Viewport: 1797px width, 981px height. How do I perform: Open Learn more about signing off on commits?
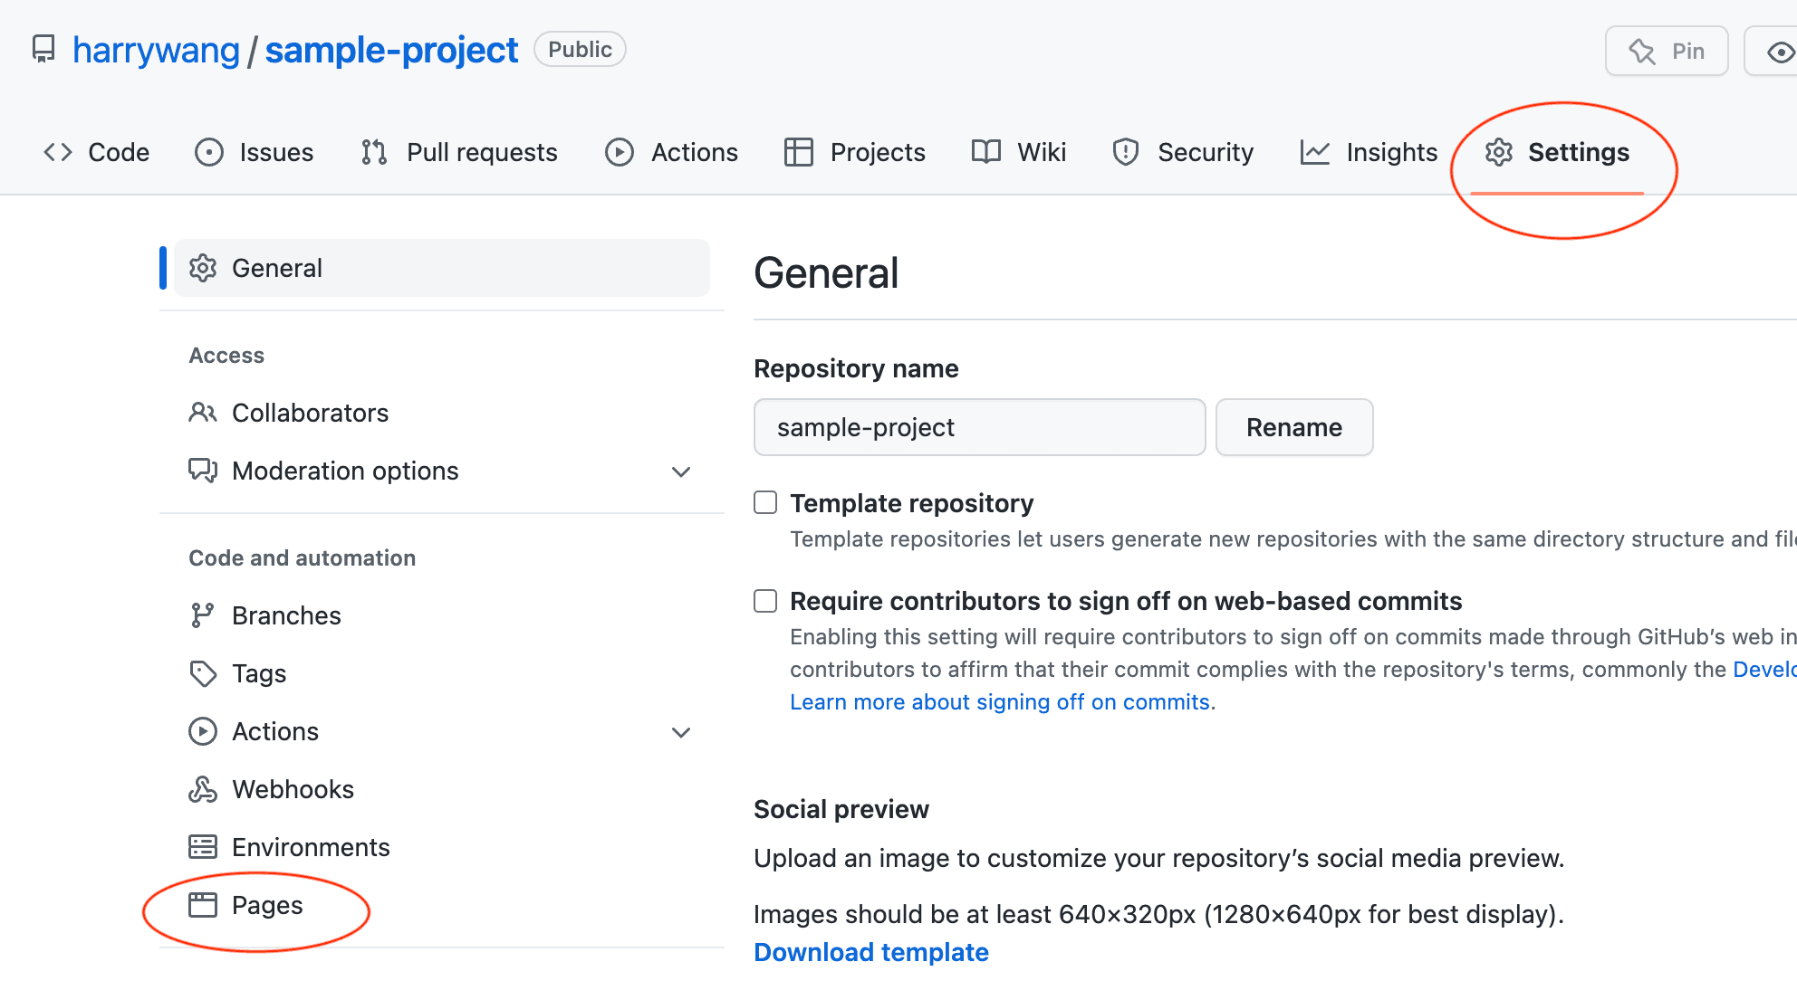[1000, 702]
